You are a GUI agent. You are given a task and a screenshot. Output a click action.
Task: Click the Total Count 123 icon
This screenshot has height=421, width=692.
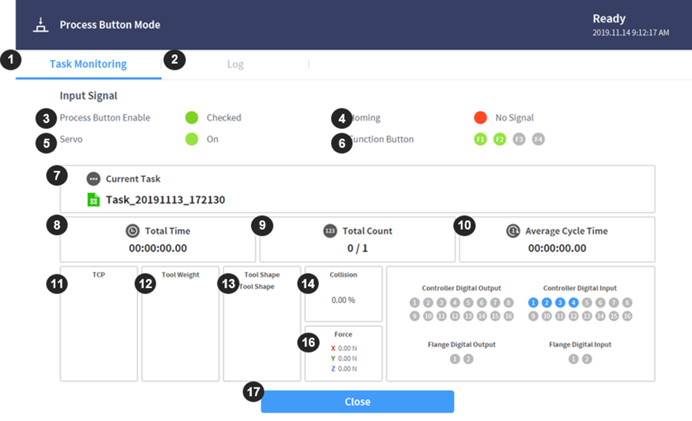(x=330, y=231)
